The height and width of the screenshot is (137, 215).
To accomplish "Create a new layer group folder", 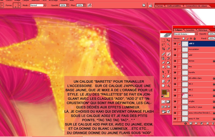I will click(x=196, y=124).
